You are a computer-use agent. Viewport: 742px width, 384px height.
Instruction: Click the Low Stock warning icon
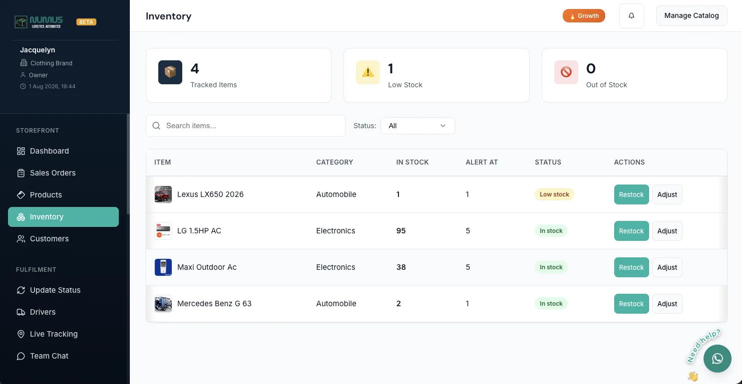[x=368, y=72]
